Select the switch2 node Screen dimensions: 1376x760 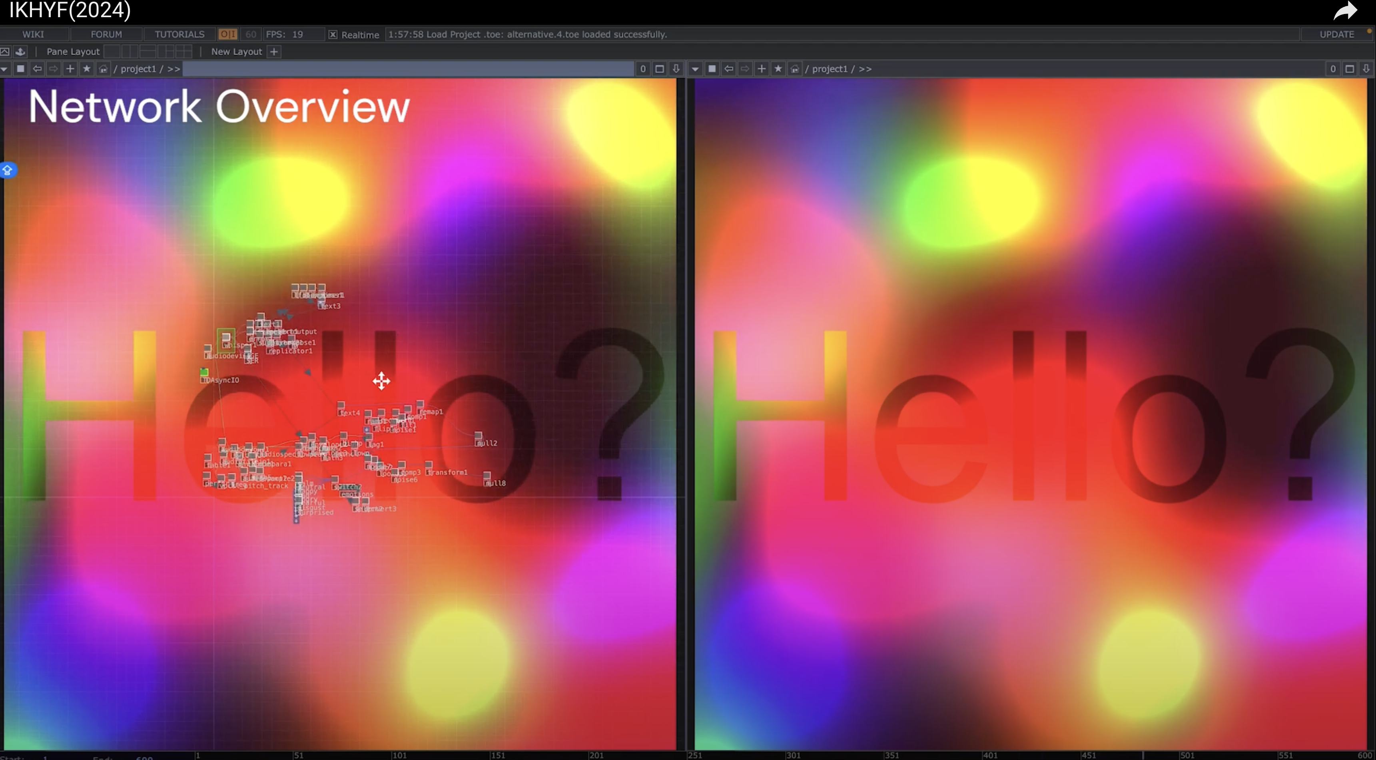pos(335,480)
